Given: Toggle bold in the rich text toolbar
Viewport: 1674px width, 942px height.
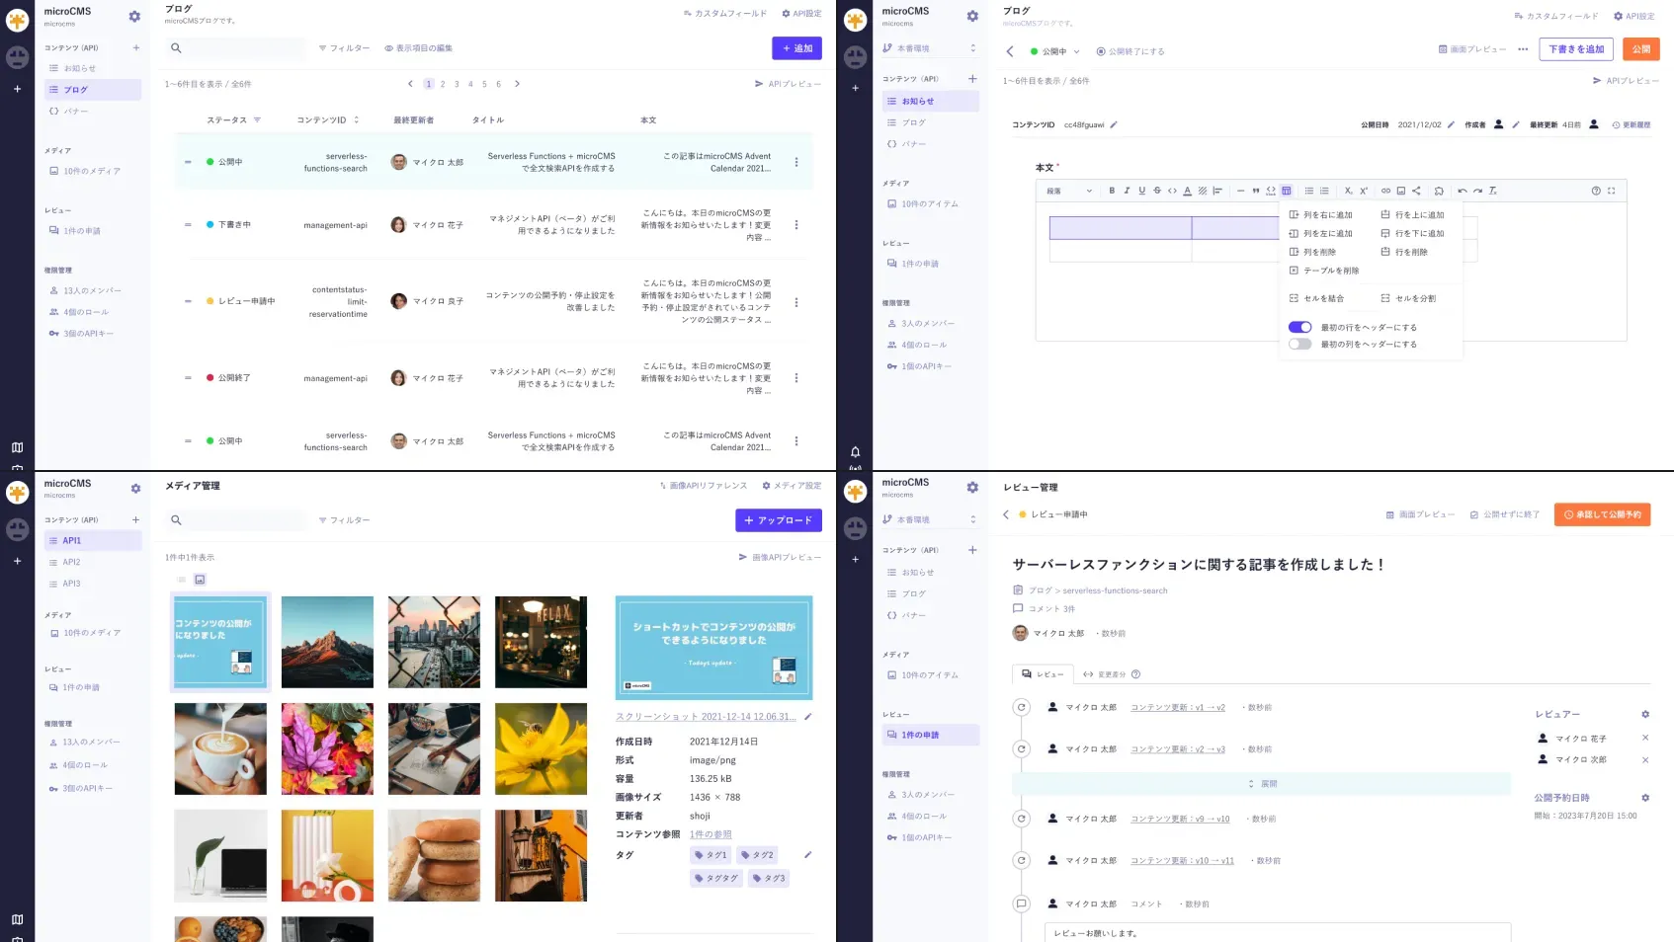Looking at the screenshot, I should 1112,191.
